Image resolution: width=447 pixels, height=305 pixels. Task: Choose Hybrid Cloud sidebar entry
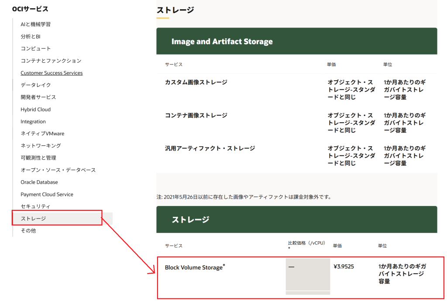click(x=35, y=110)
